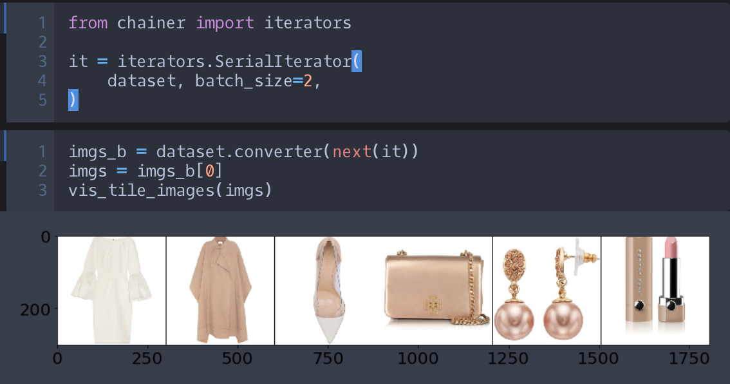Viewport: 730px width, 384px height.
Task: Click the chainer module name
Action: coord(151,23)
